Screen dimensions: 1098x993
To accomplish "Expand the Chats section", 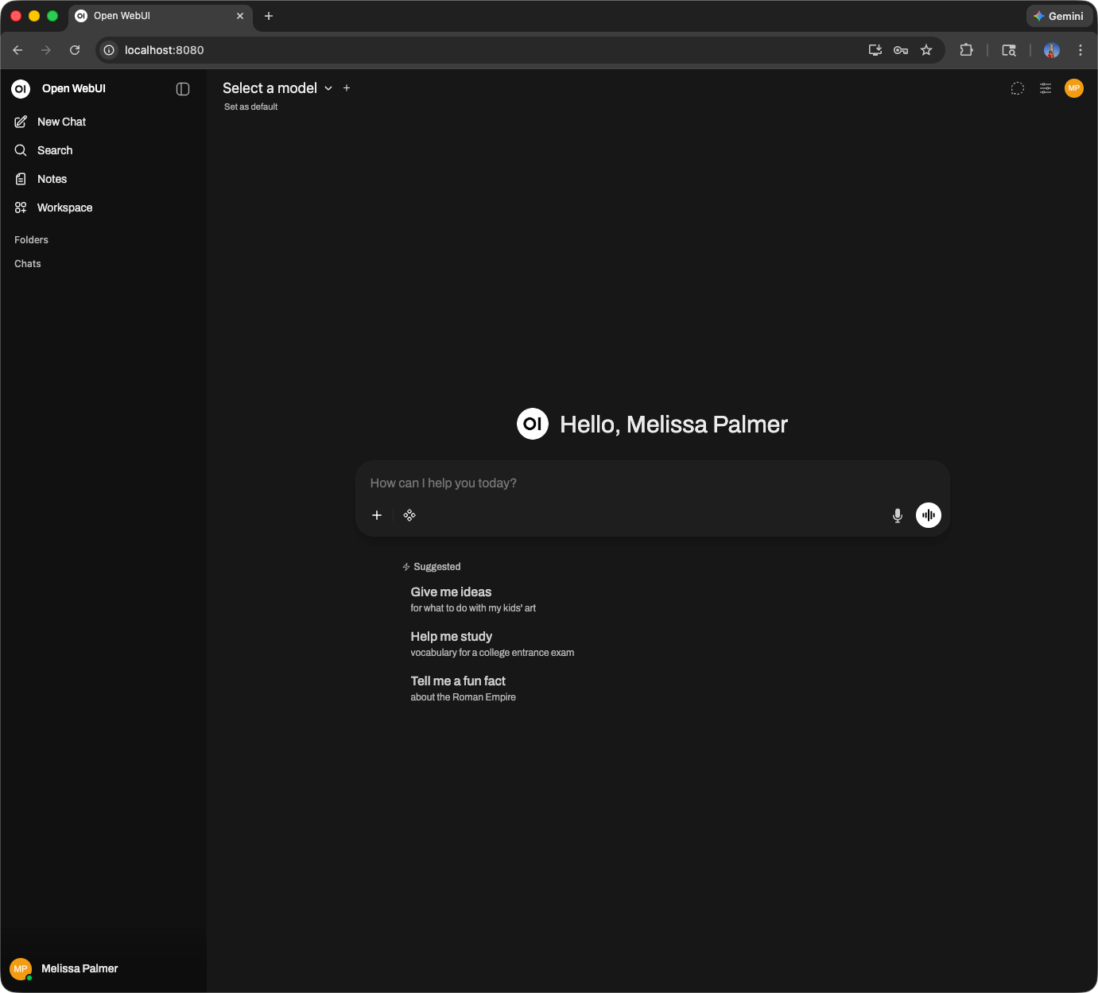I will tap(27, 263).
